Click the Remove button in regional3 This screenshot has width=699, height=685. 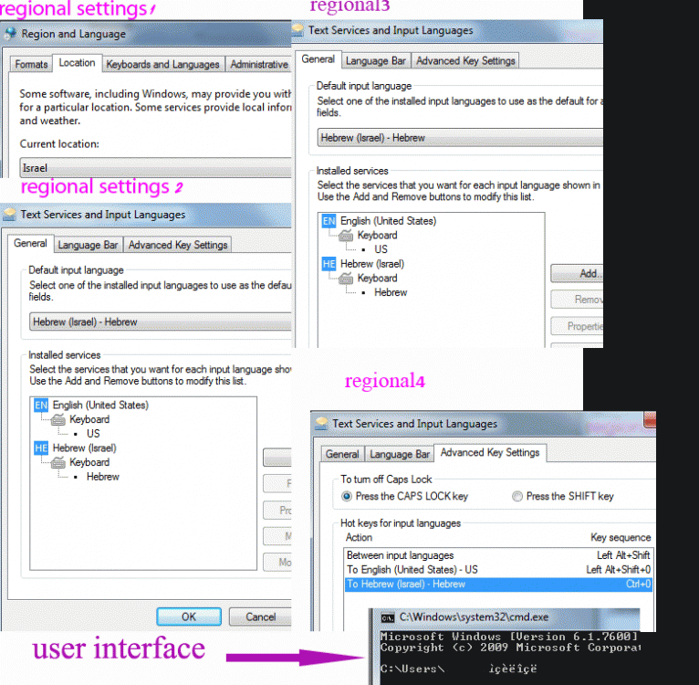point(577,300)
